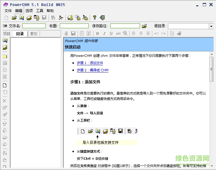
Task: Toggle italic formatting in the editor toolbar
Action: tap(104, 34)
